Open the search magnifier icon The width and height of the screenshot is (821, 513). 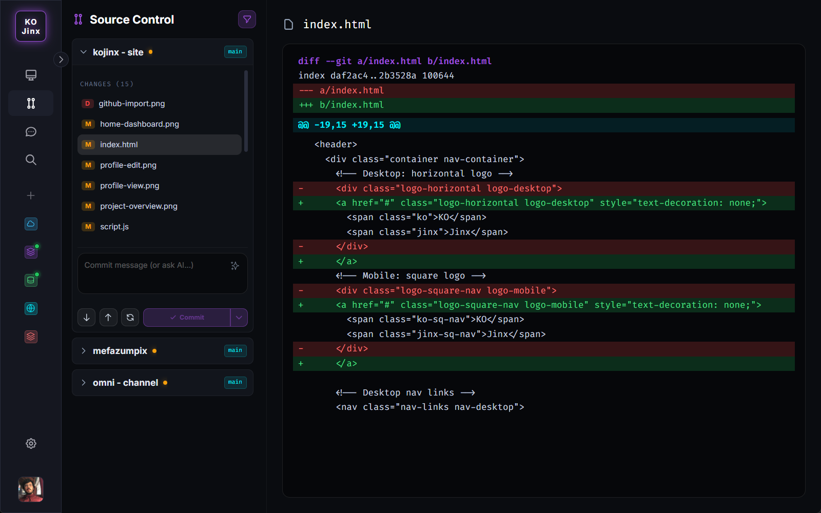[31, 160]
